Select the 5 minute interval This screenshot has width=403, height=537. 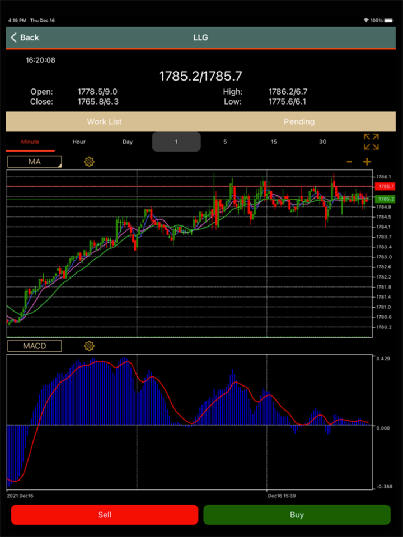click(225, 142)
